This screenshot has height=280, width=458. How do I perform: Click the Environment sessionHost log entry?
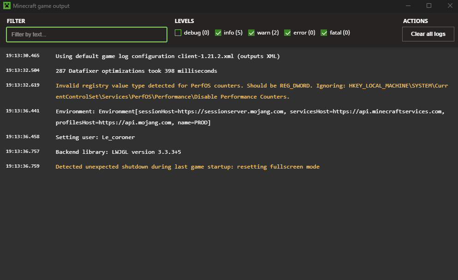249,117
